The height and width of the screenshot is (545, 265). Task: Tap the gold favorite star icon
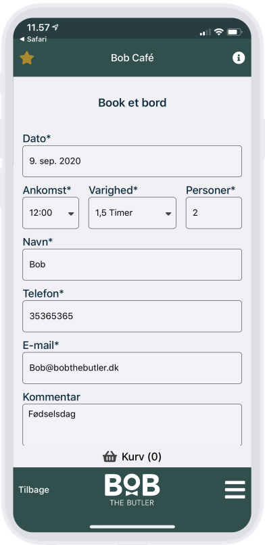[27, 58]
